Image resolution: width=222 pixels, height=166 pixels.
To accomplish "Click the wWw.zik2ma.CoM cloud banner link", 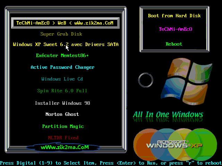I will [x=63, y=147].
